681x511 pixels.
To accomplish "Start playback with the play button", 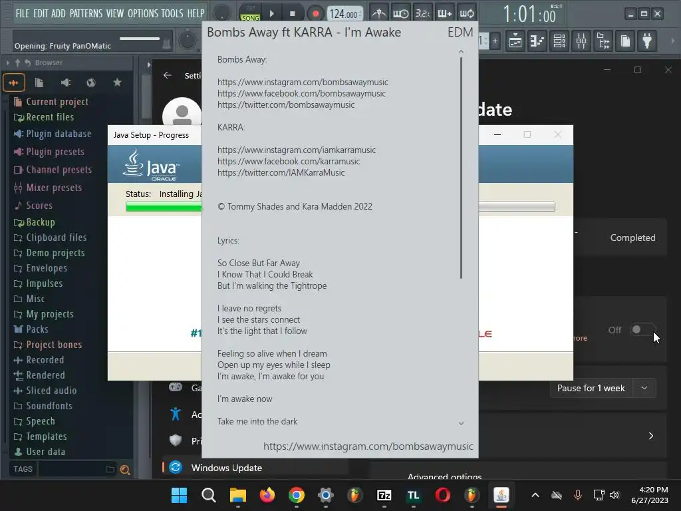I will pos(272,13).
